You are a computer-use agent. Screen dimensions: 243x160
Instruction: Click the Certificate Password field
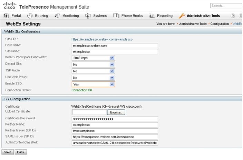(x=115, y=119)
